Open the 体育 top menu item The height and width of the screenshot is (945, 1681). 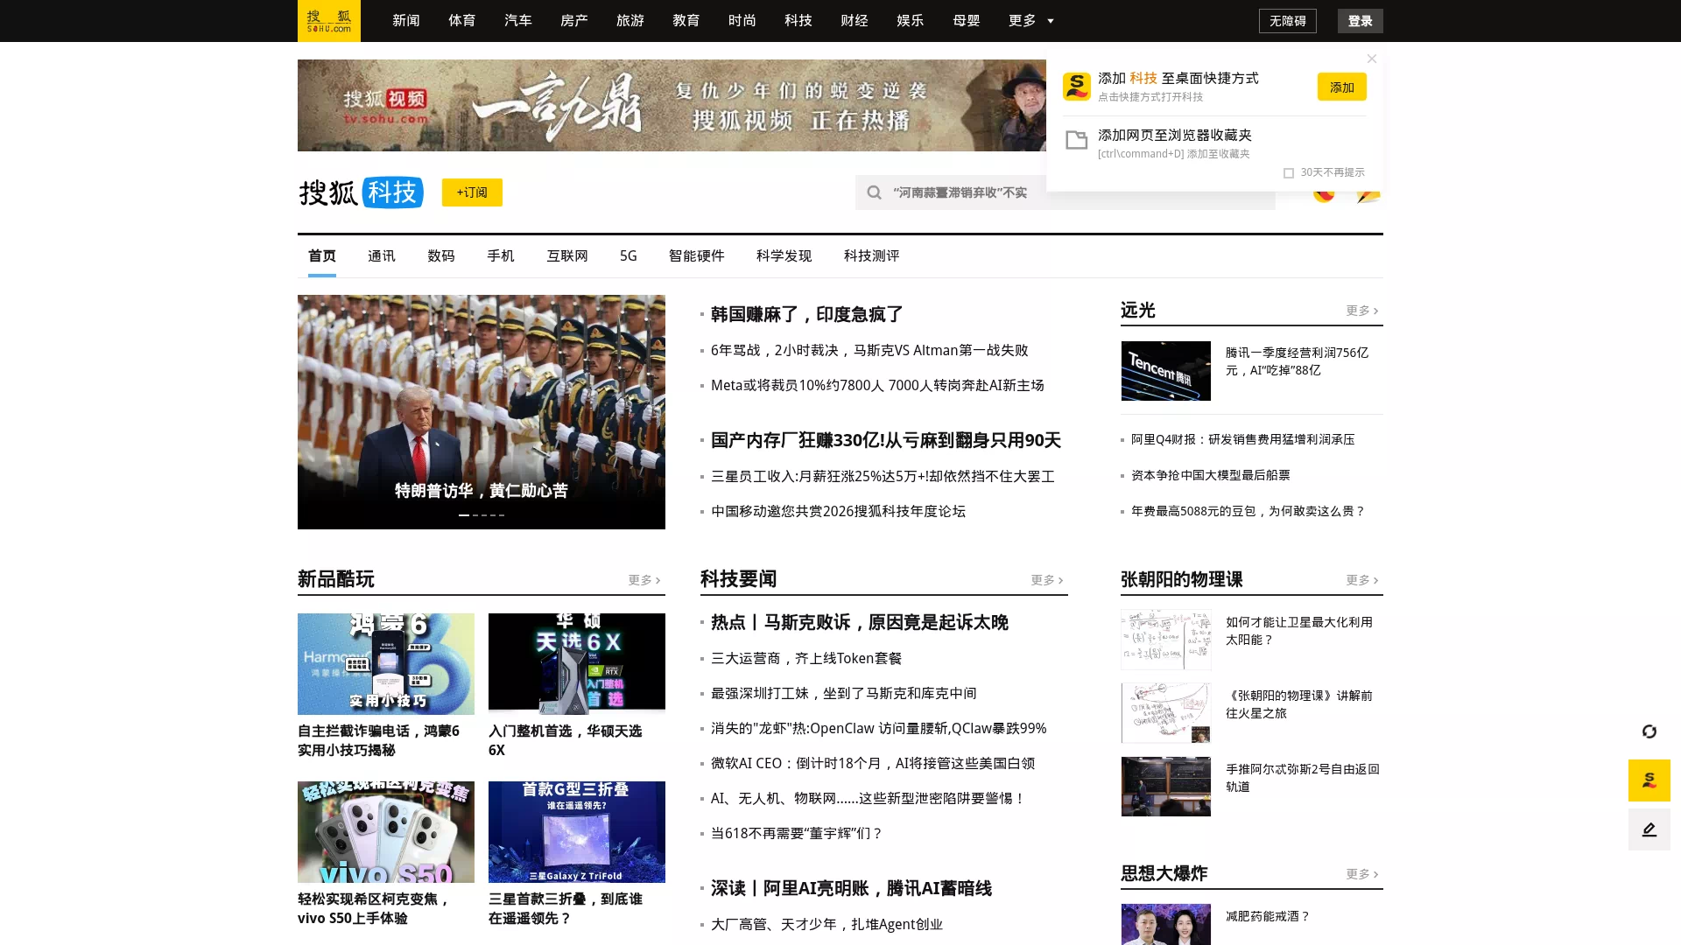point(462,21)
